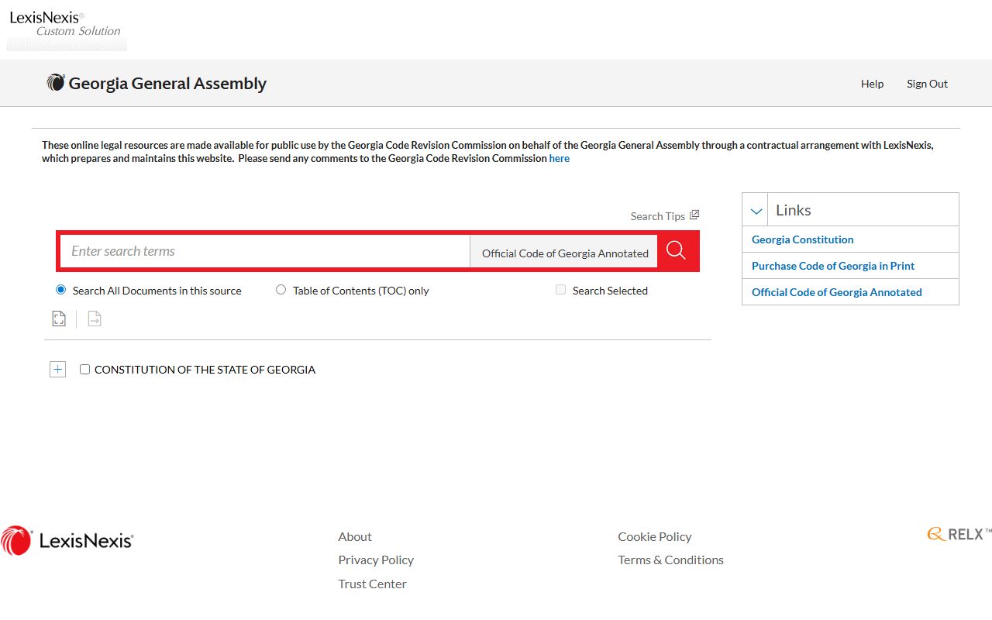The height and width of the screenshot is (620, 992).
Task: Click the export selected arrow icon
Action: (95, 319)
